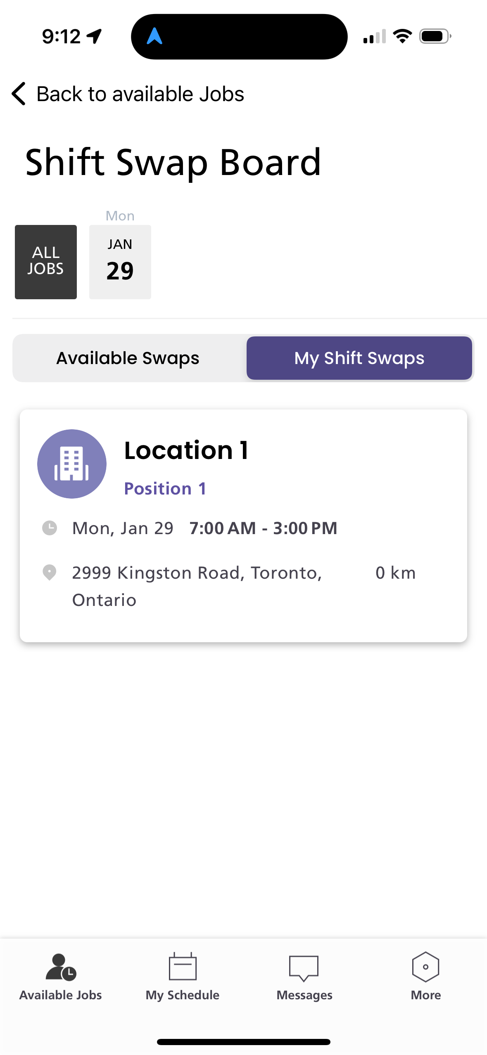Switch to Available Swaps view
Image resolution: width=487 pixels, height=1055 pixels.
(128, 358)
